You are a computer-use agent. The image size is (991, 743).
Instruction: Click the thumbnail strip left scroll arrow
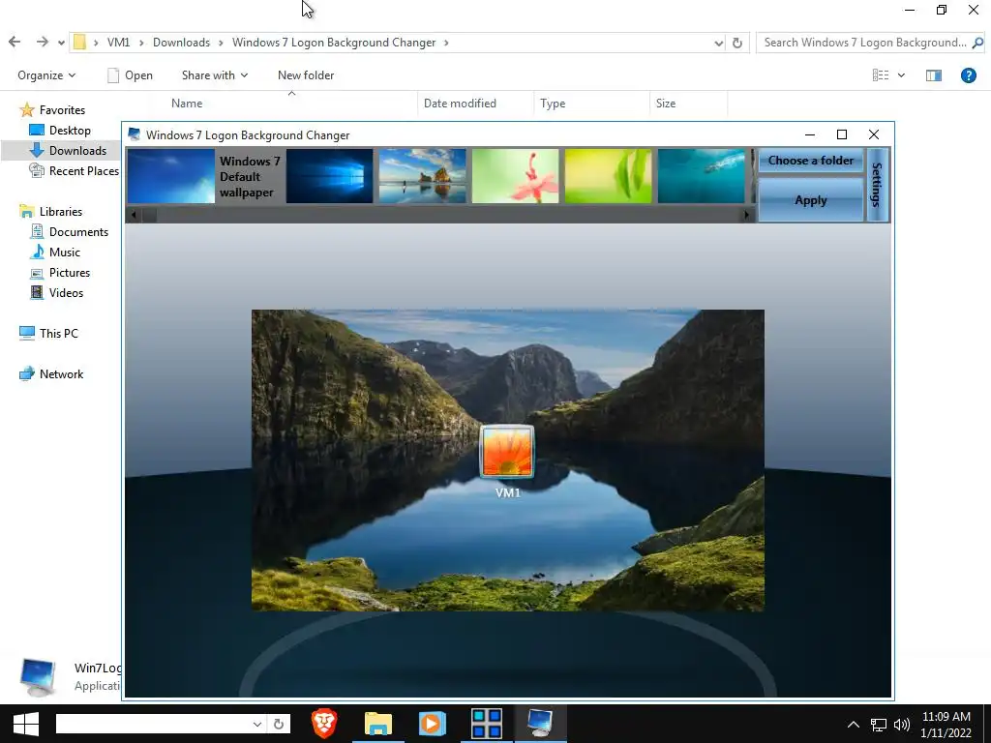[134, 215]
